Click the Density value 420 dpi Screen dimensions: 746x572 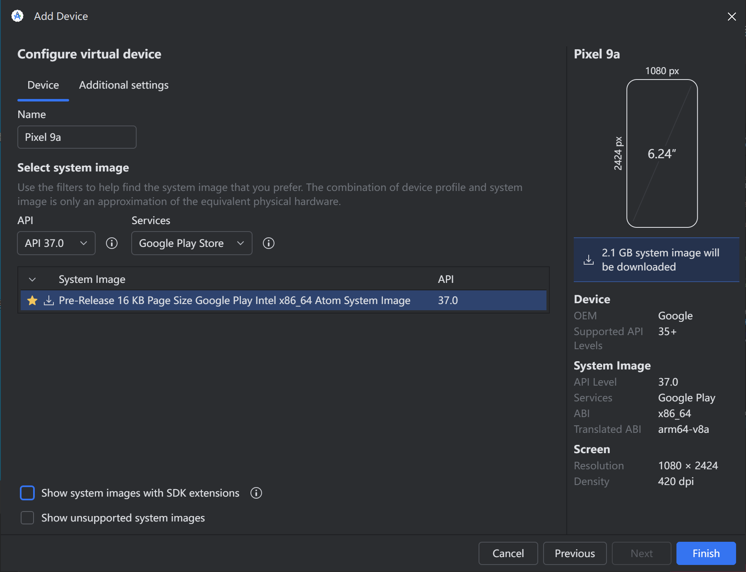pos(676,481)
